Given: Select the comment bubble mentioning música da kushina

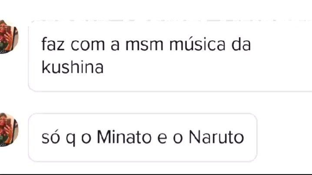Looking at the screenshot, I should coord(170,56).
